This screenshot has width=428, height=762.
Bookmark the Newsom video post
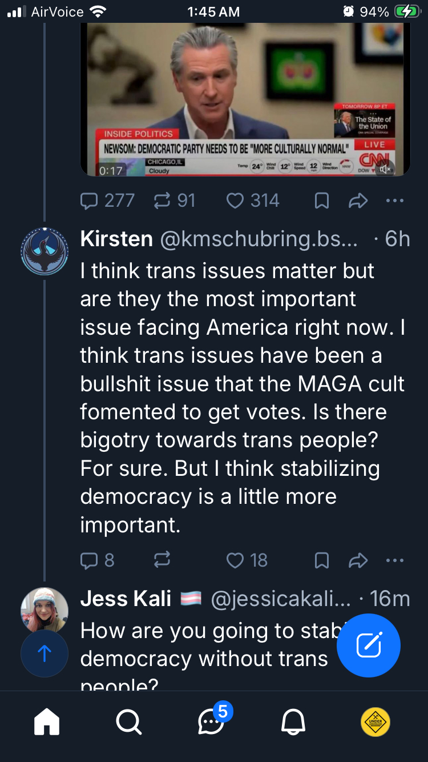pos(322,200)
